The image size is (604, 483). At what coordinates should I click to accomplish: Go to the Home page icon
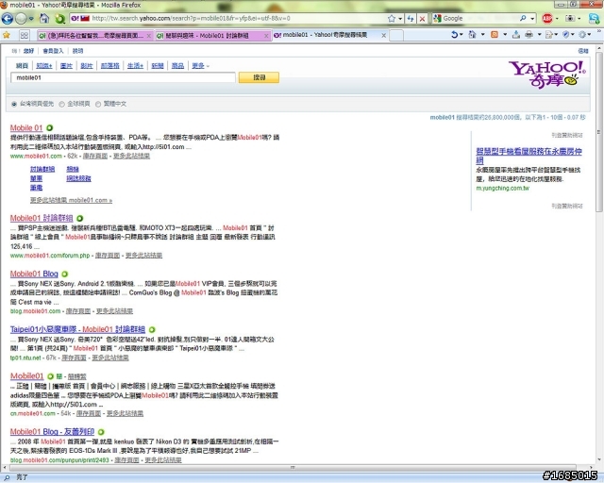tap(44, 18)
